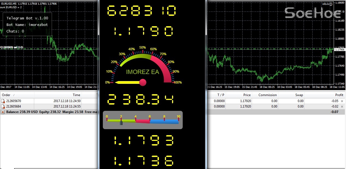Screen dimensions: 346x169
Task: Click the dark slider handle near 2
Action: coord(121,123)
